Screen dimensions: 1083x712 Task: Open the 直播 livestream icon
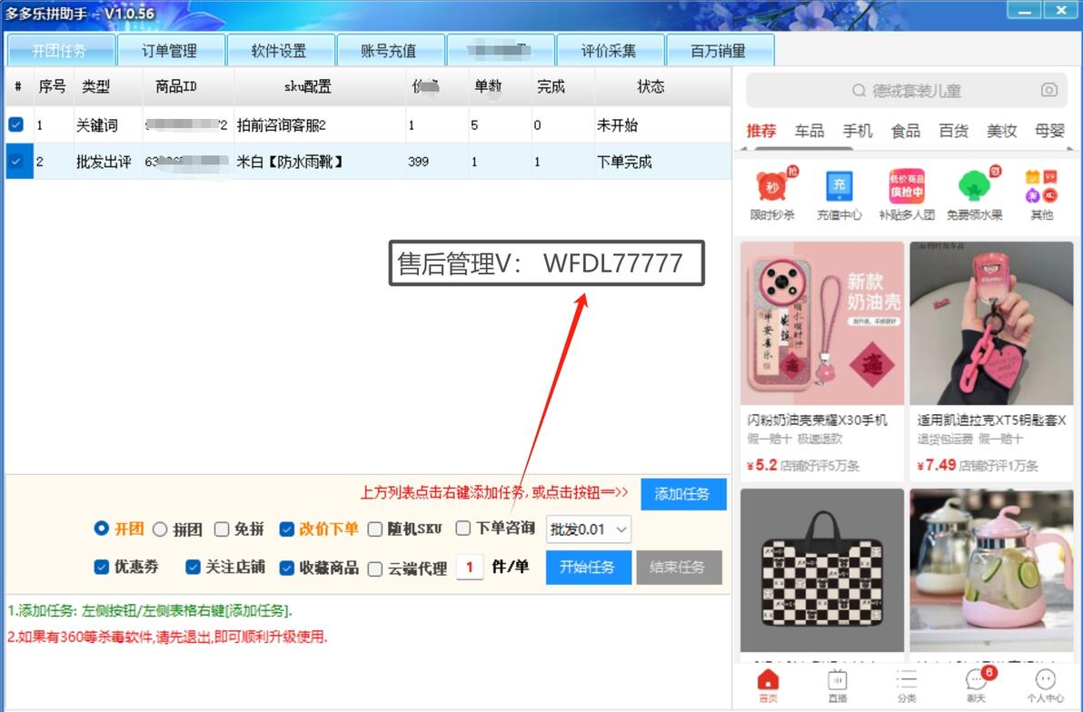pos(837,681)
